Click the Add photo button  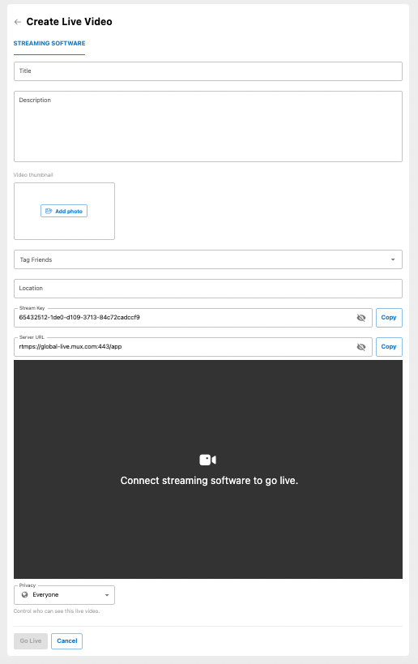click(x=64, y=211)
